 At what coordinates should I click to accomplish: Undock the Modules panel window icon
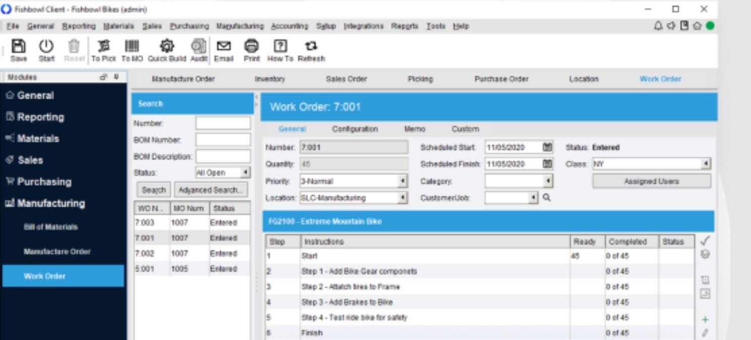click(x=104, y=77)
